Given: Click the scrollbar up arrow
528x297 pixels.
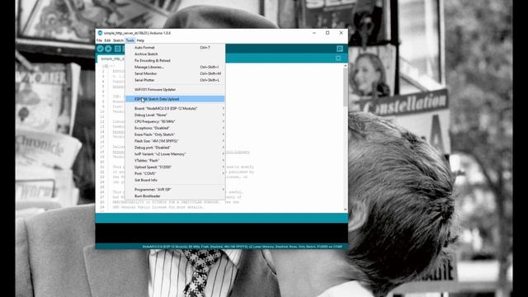Looking at the screenshot, I should (x=345, y=66).
